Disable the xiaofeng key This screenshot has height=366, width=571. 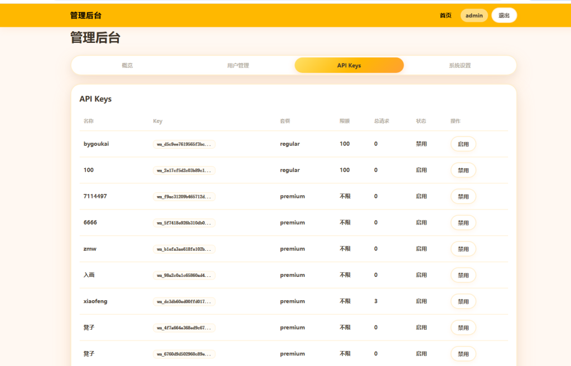(x=463, y=301)
